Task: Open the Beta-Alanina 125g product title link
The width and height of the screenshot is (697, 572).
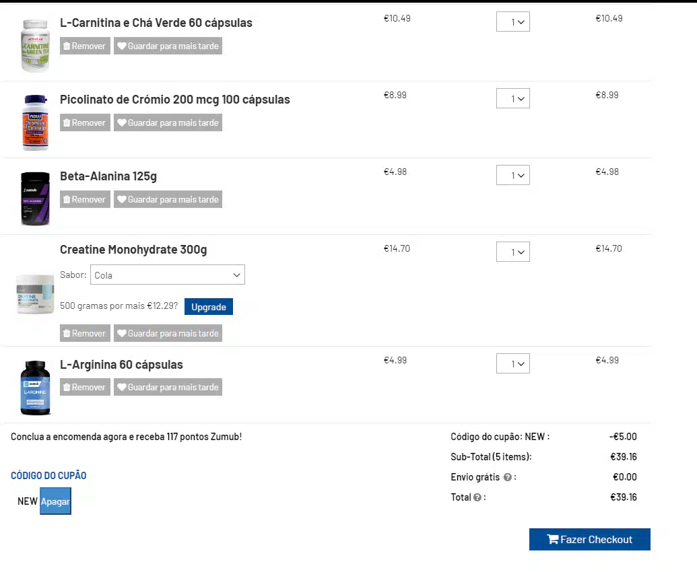Action: pyautogui.click(x=108, y=176)
